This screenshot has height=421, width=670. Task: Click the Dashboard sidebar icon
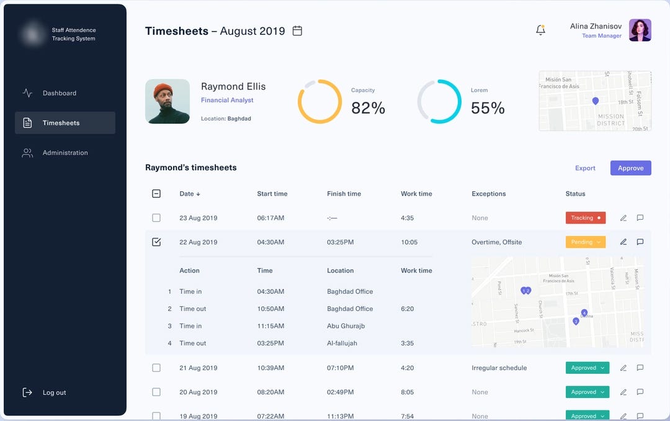click(27, 93)
